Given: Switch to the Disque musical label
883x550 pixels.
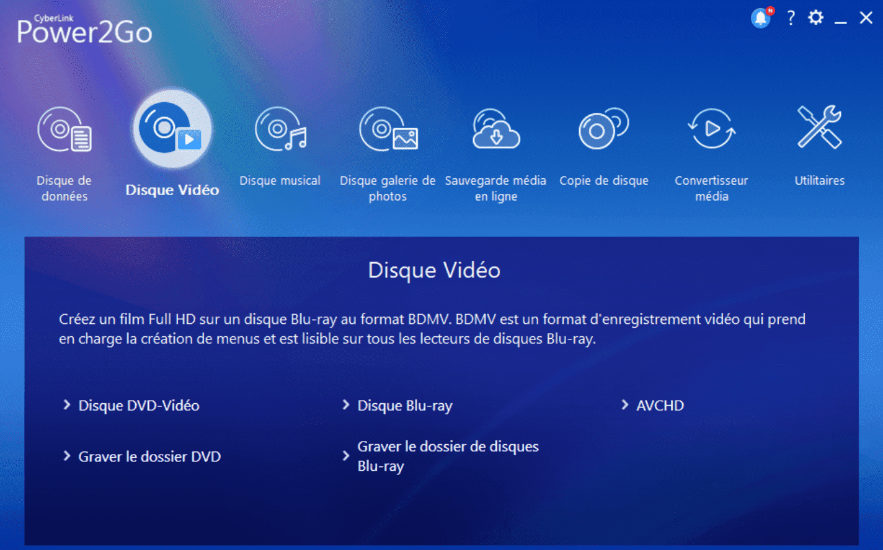Looking at the screenshot, I should (x=280, y=181).
